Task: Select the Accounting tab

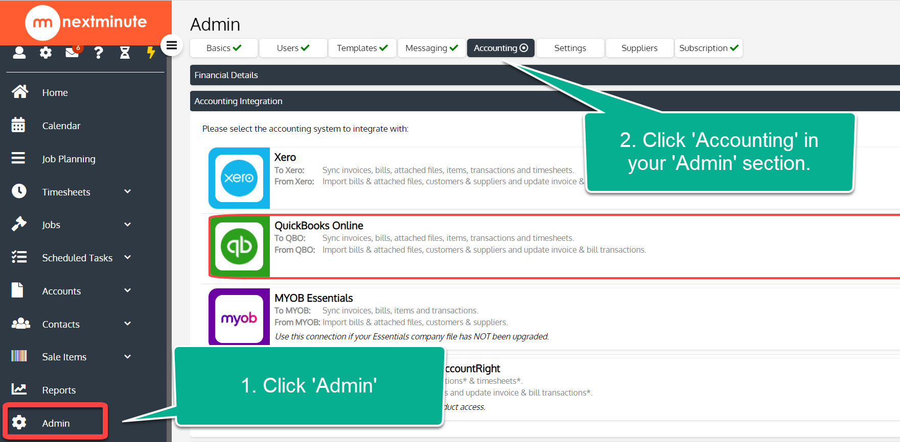Action: pos(501,48)
